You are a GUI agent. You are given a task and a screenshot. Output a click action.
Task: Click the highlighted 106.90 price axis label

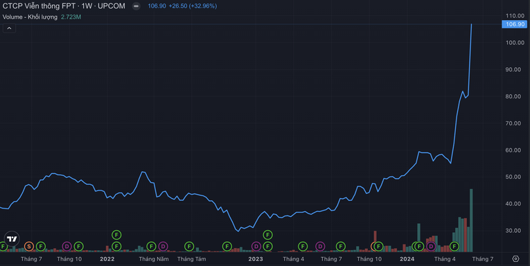(x=515, y=24)
